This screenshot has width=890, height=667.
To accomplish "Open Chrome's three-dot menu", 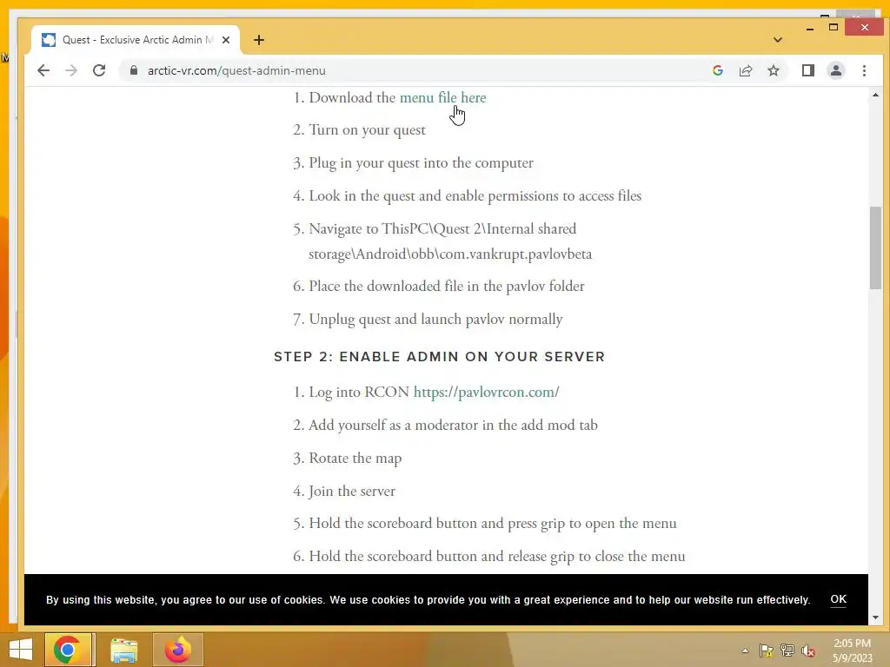I will click(864, 70).
